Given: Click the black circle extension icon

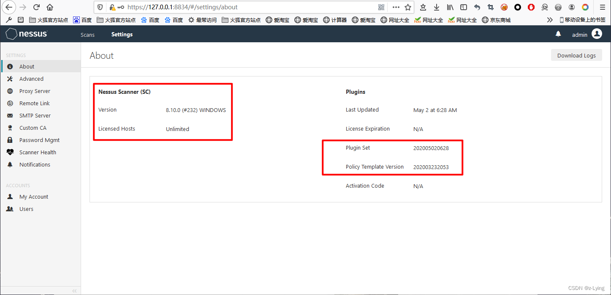Looking at the screenshot, I should 518,7.
